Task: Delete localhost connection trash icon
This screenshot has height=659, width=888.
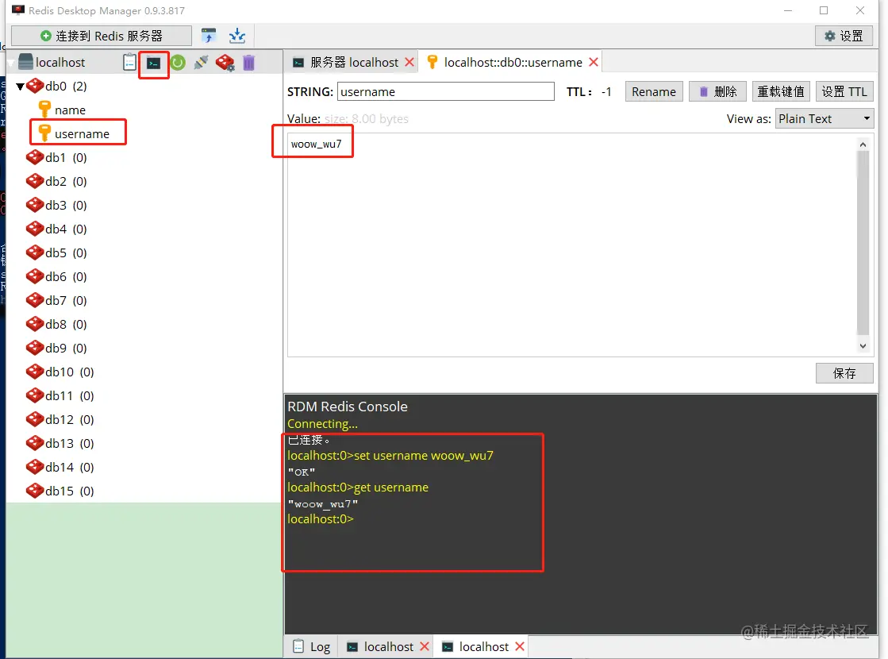Action: tap(248, 63)
